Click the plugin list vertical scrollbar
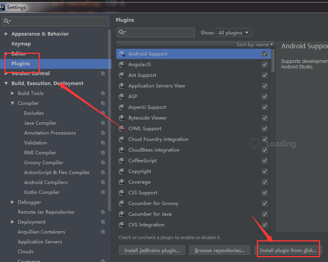The image size is (328, 262). 273,61
